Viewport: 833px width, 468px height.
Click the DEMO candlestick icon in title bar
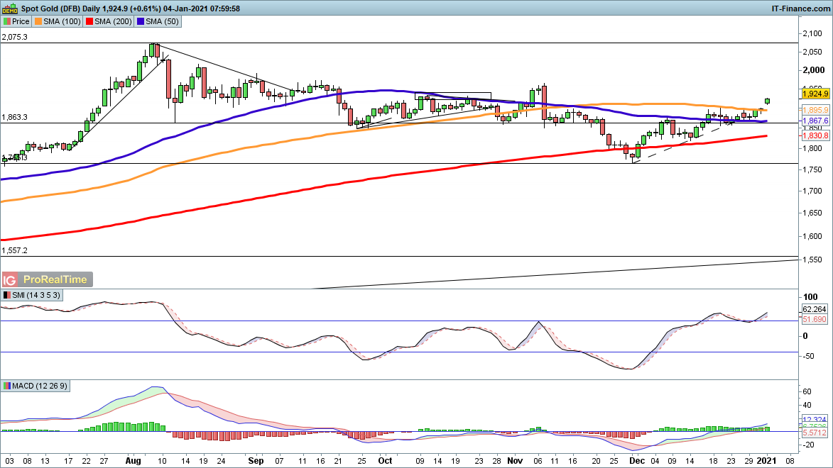click(x=9, y=8)
